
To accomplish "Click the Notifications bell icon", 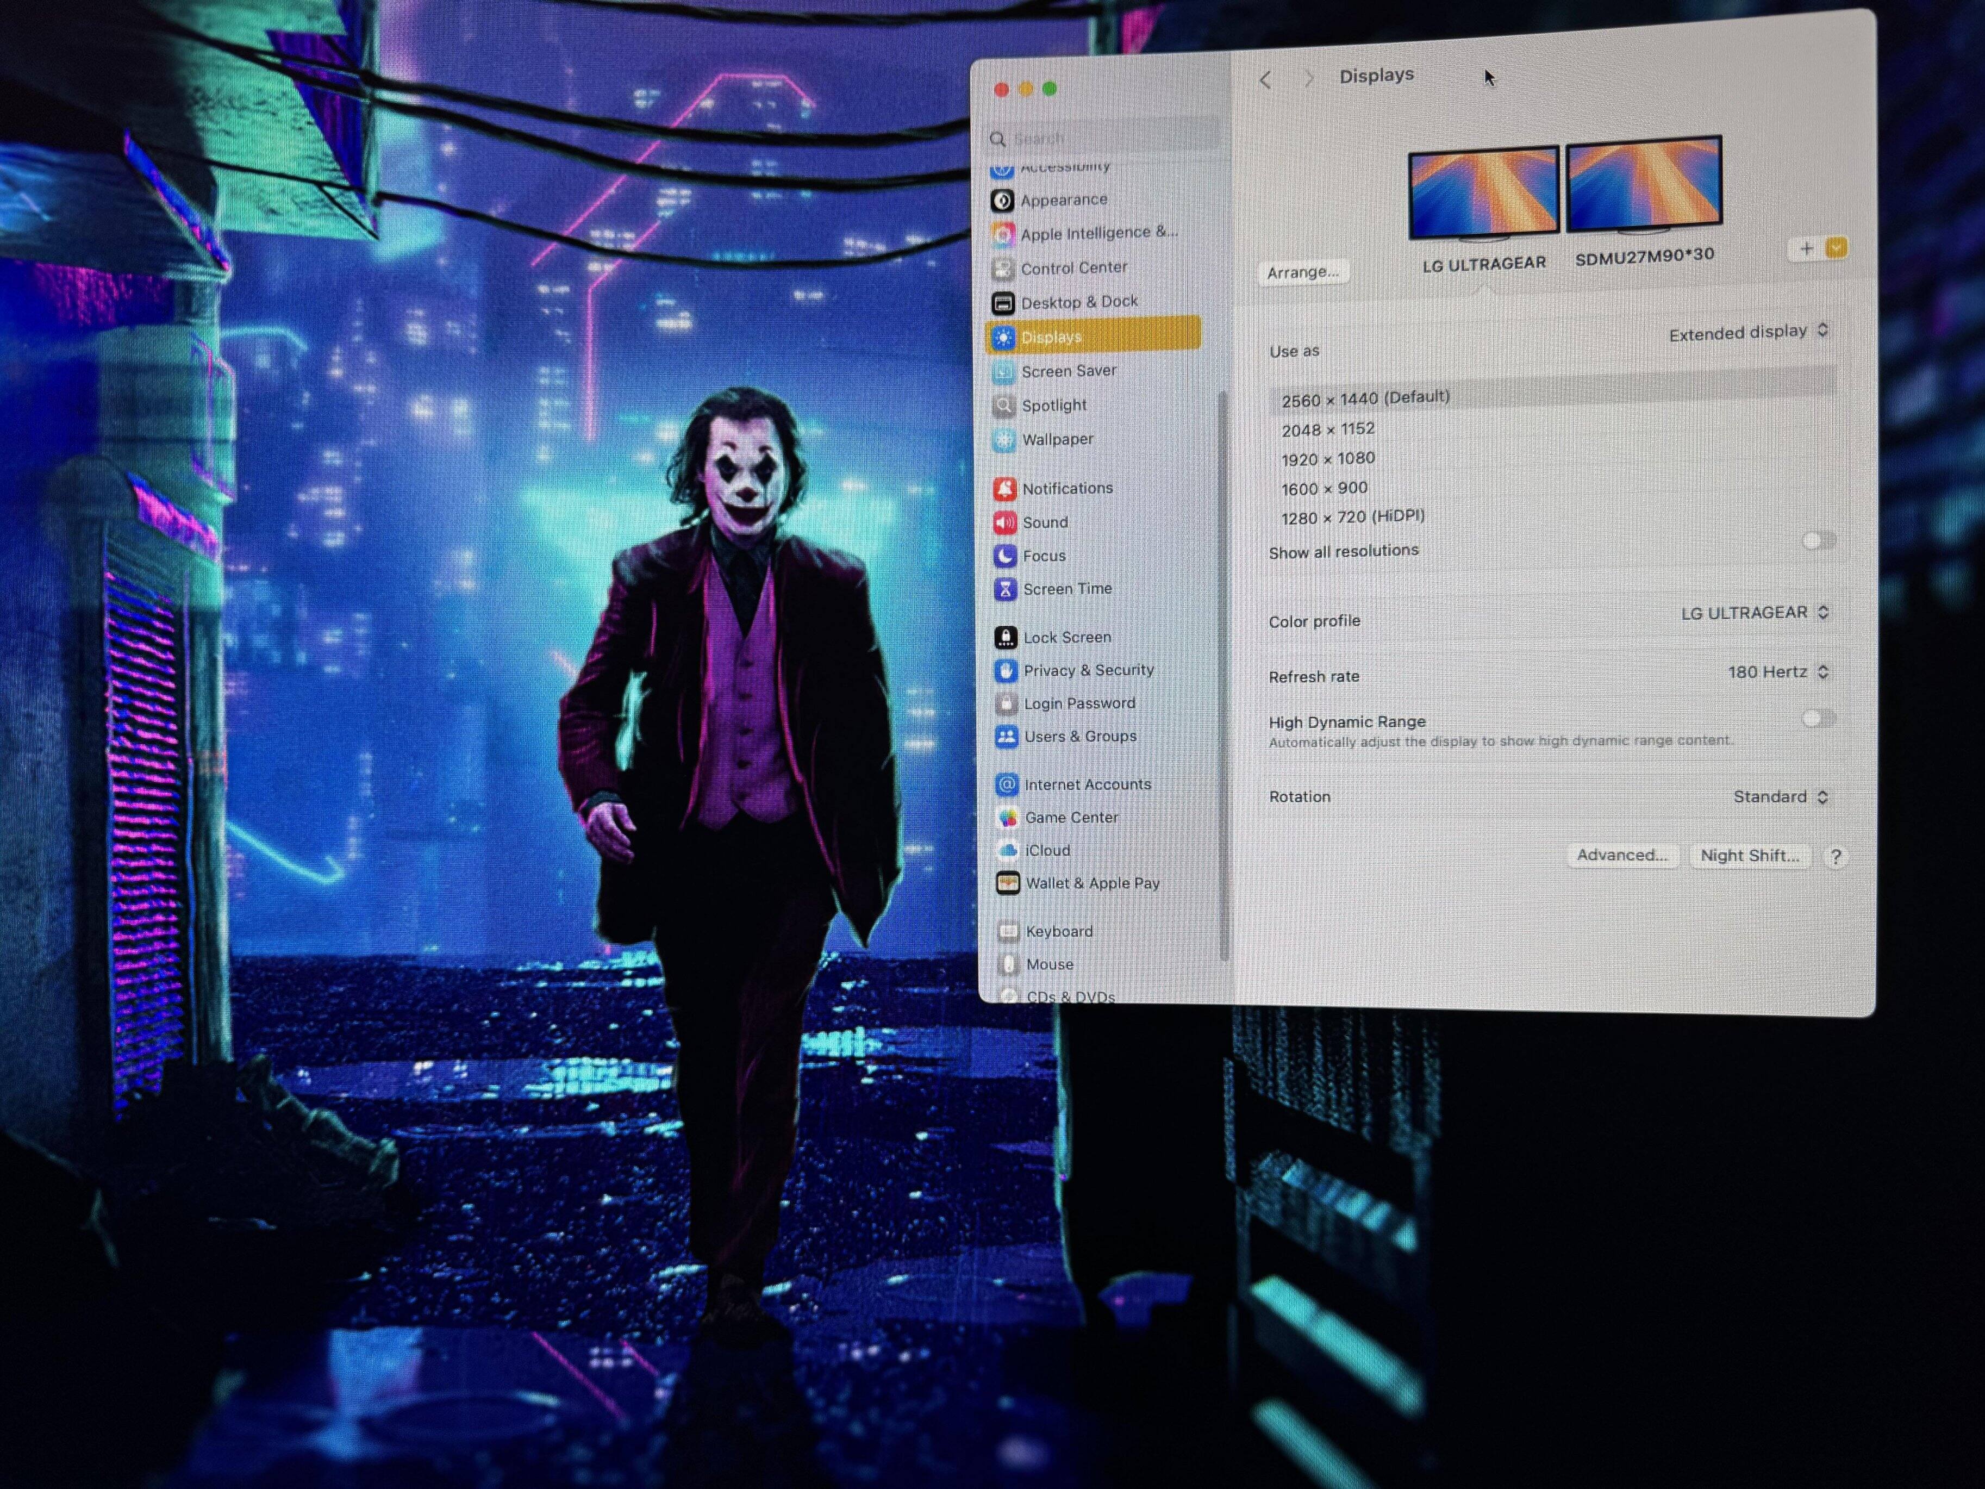I will click(1005, 489).
